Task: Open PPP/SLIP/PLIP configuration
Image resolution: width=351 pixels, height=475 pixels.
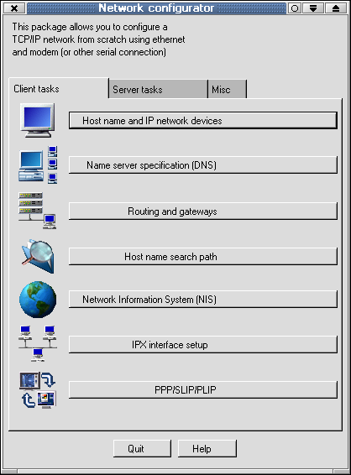Action: [x=202, y=390]
